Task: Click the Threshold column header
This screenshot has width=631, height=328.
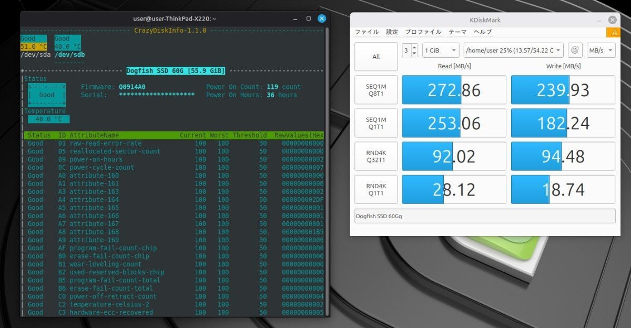Action: point(250,135)
